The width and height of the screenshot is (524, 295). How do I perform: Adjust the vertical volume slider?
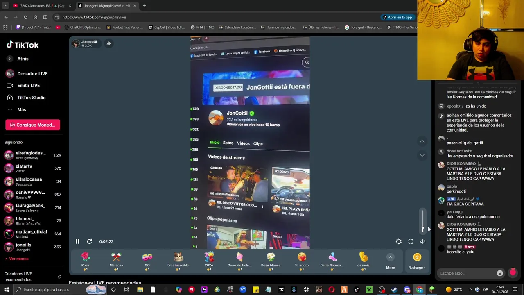coord(423,221)
